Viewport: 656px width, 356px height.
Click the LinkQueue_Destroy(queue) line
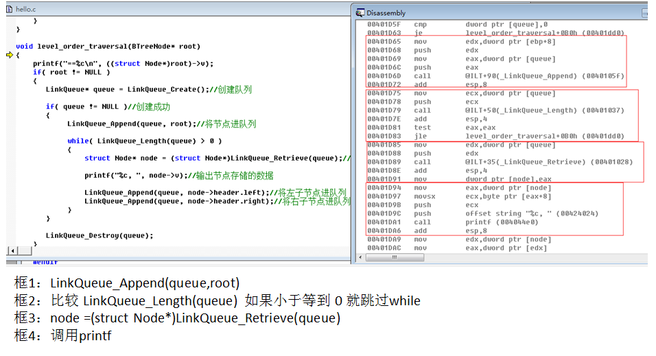pyautogui.click(x=99, y=235)
